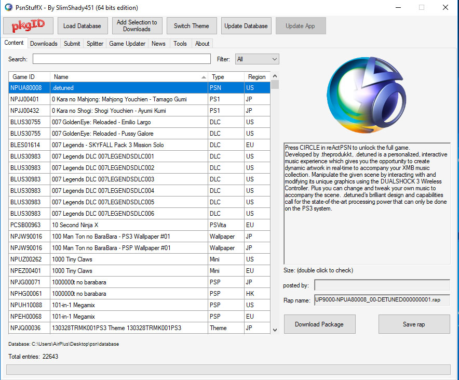Screen dimensions: 459x380
Task: Click the Update Database button
Action: (246, 26)
